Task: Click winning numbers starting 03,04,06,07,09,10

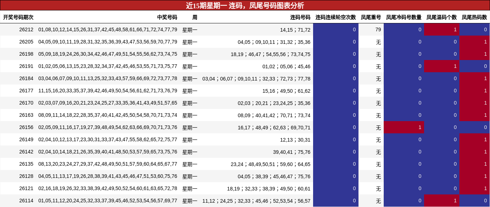Action: click(108, 78)
